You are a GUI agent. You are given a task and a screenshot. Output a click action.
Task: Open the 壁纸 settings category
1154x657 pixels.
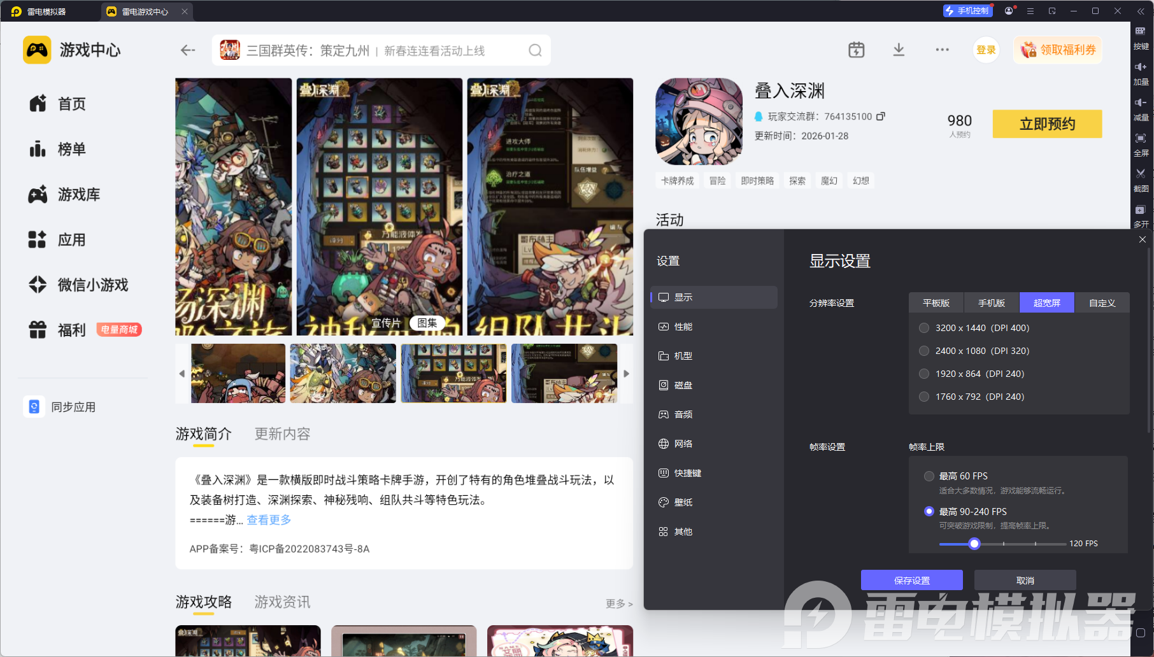point(714,502)
